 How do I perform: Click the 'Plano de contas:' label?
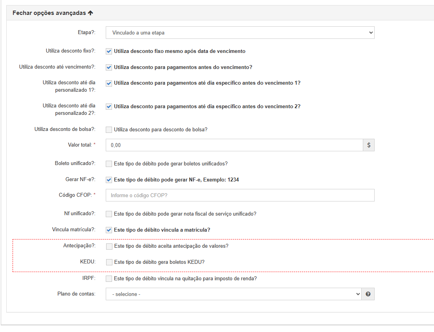76,294
